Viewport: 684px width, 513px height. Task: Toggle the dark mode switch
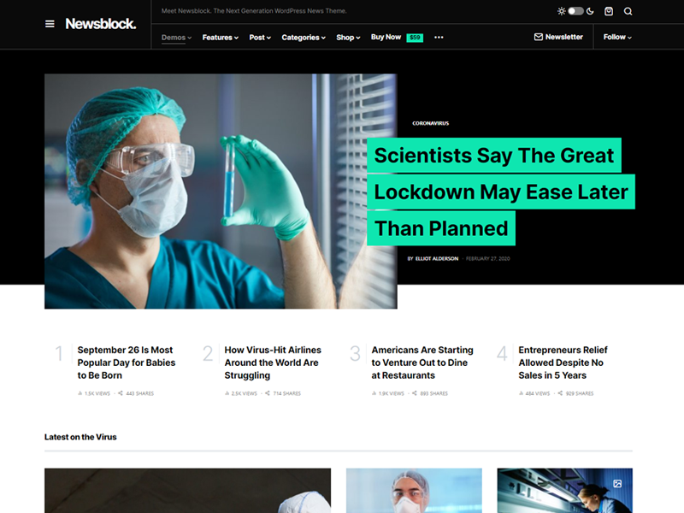(x=575, y=11)
